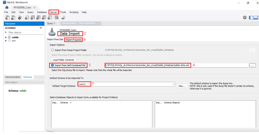Expand the sakila schema tree node

(6, 37)
